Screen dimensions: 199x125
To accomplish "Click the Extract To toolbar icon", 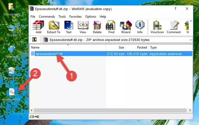I will tap(54, 27).
